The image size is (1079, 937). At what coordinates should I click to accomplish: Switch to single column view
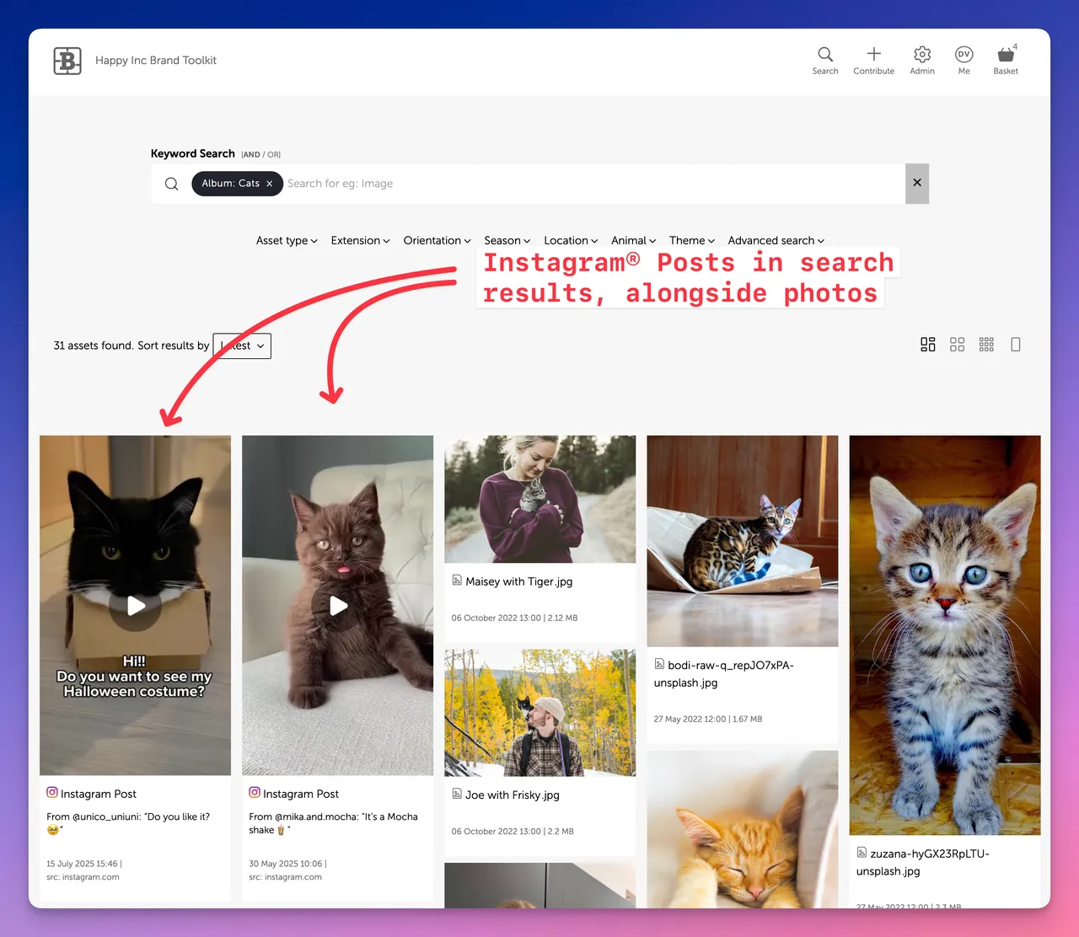tap(1016, 345)
